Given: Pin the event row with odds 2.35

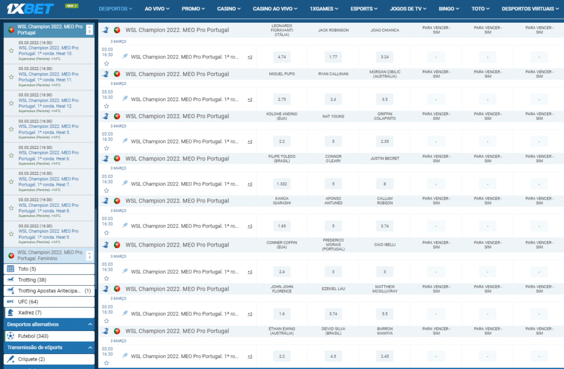Looking at the screenshot, I should tap(125, 141).
